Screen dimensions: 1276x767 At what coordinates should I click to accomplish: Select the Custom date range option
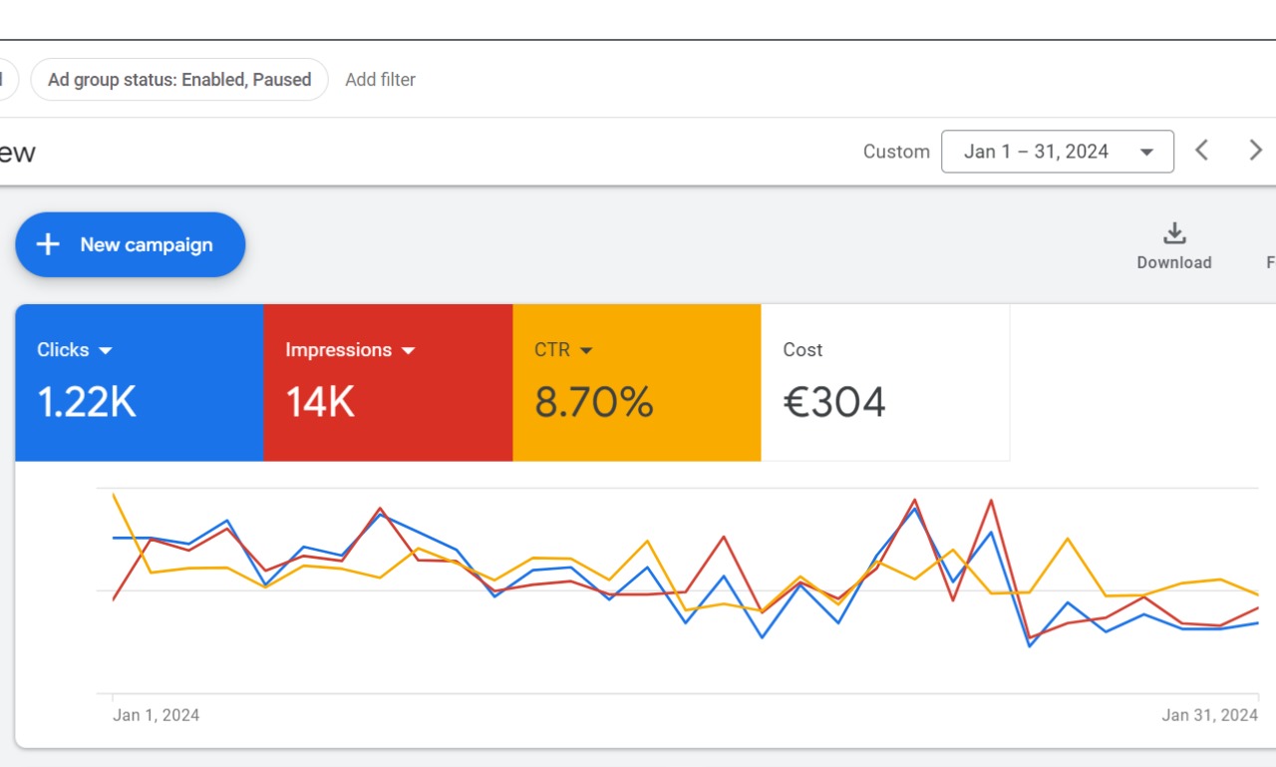[895, 151]
